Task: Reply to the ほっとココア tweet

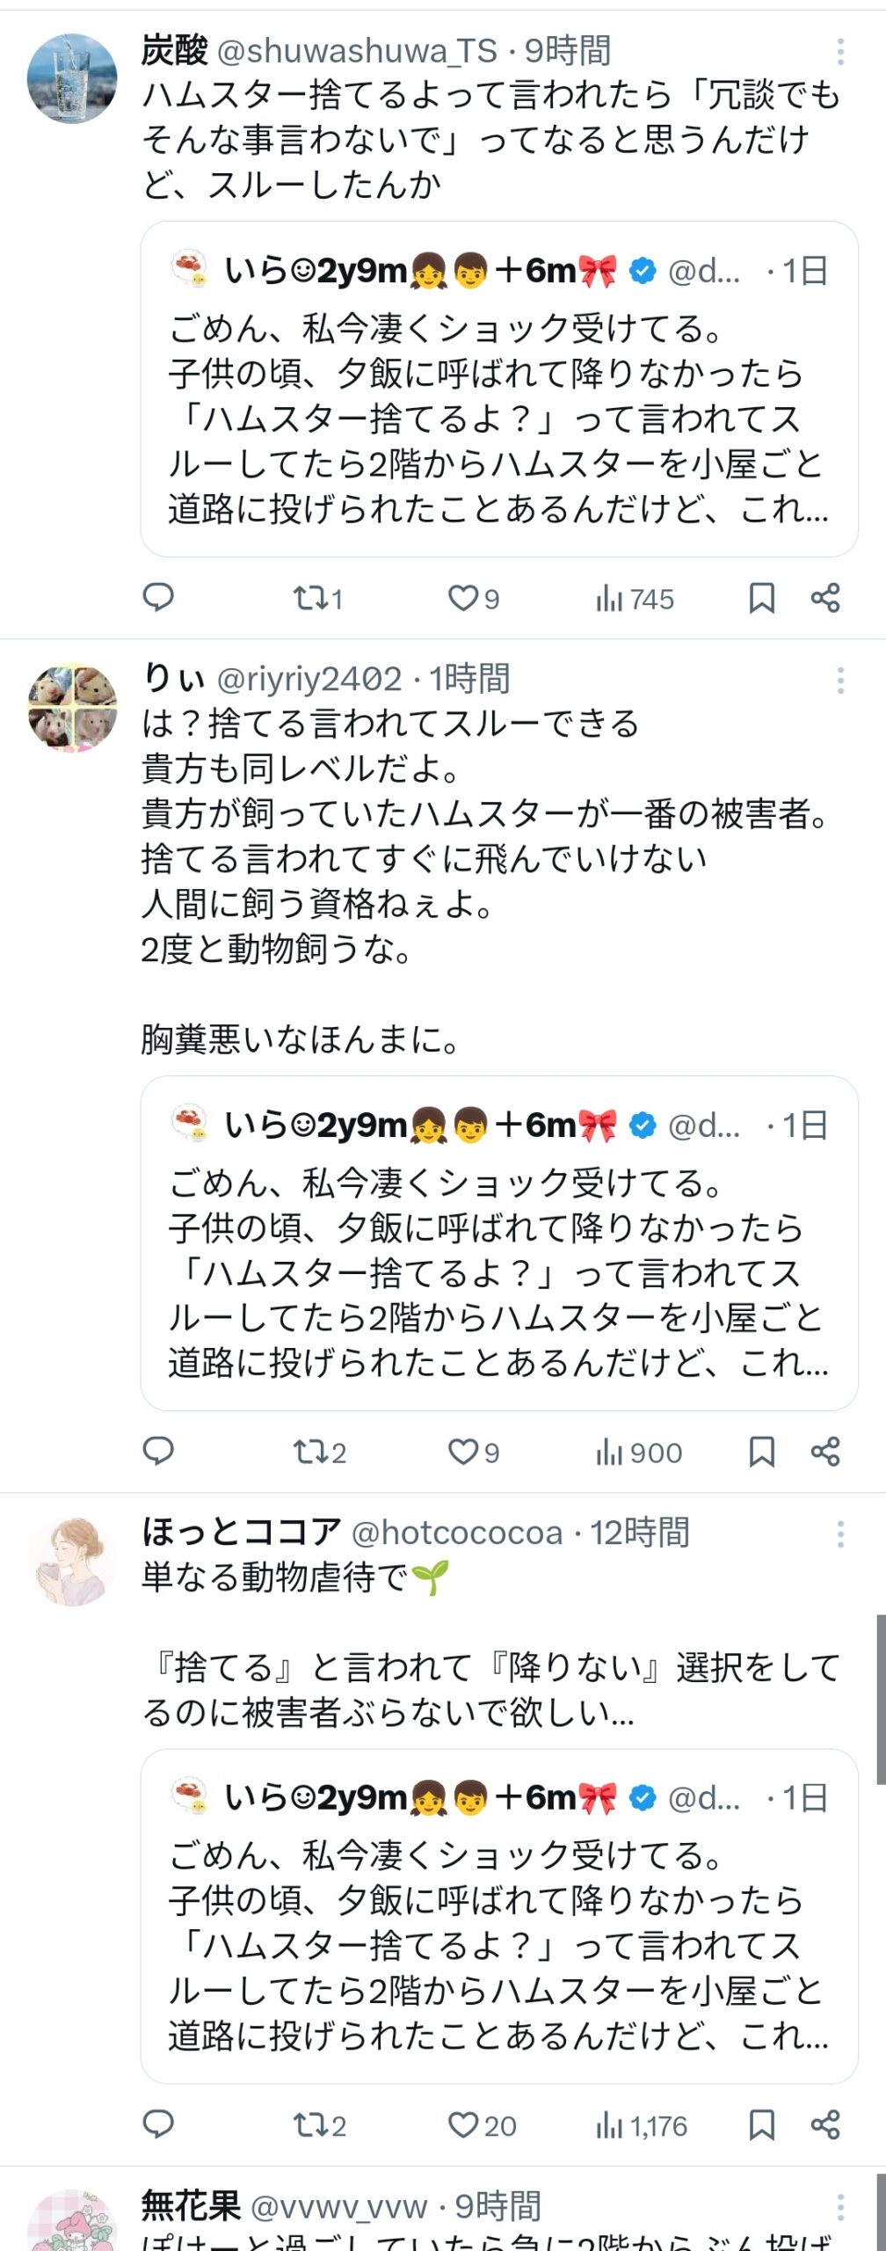Action: (158, 2124)
